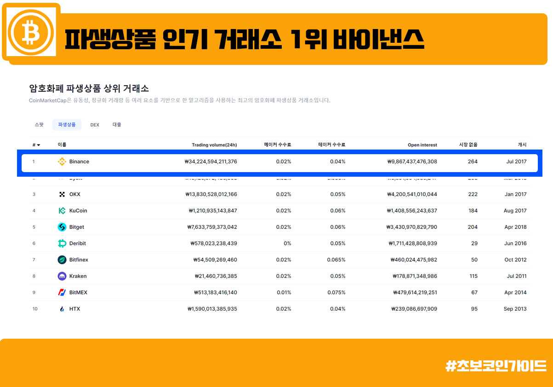Click the HTX logo icon
Viewport: 553px width, 387px height.
pyautogui.click(x=62, y=309)
